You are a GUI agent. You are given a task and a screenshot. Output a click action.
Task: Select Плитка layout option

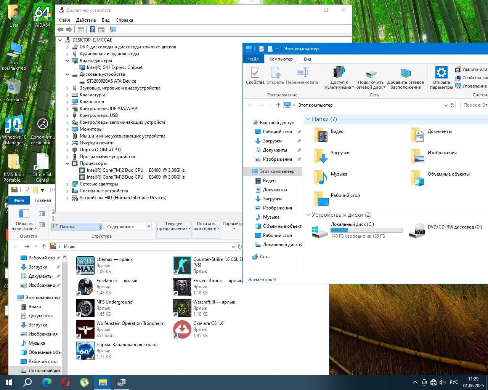point(75,227)
